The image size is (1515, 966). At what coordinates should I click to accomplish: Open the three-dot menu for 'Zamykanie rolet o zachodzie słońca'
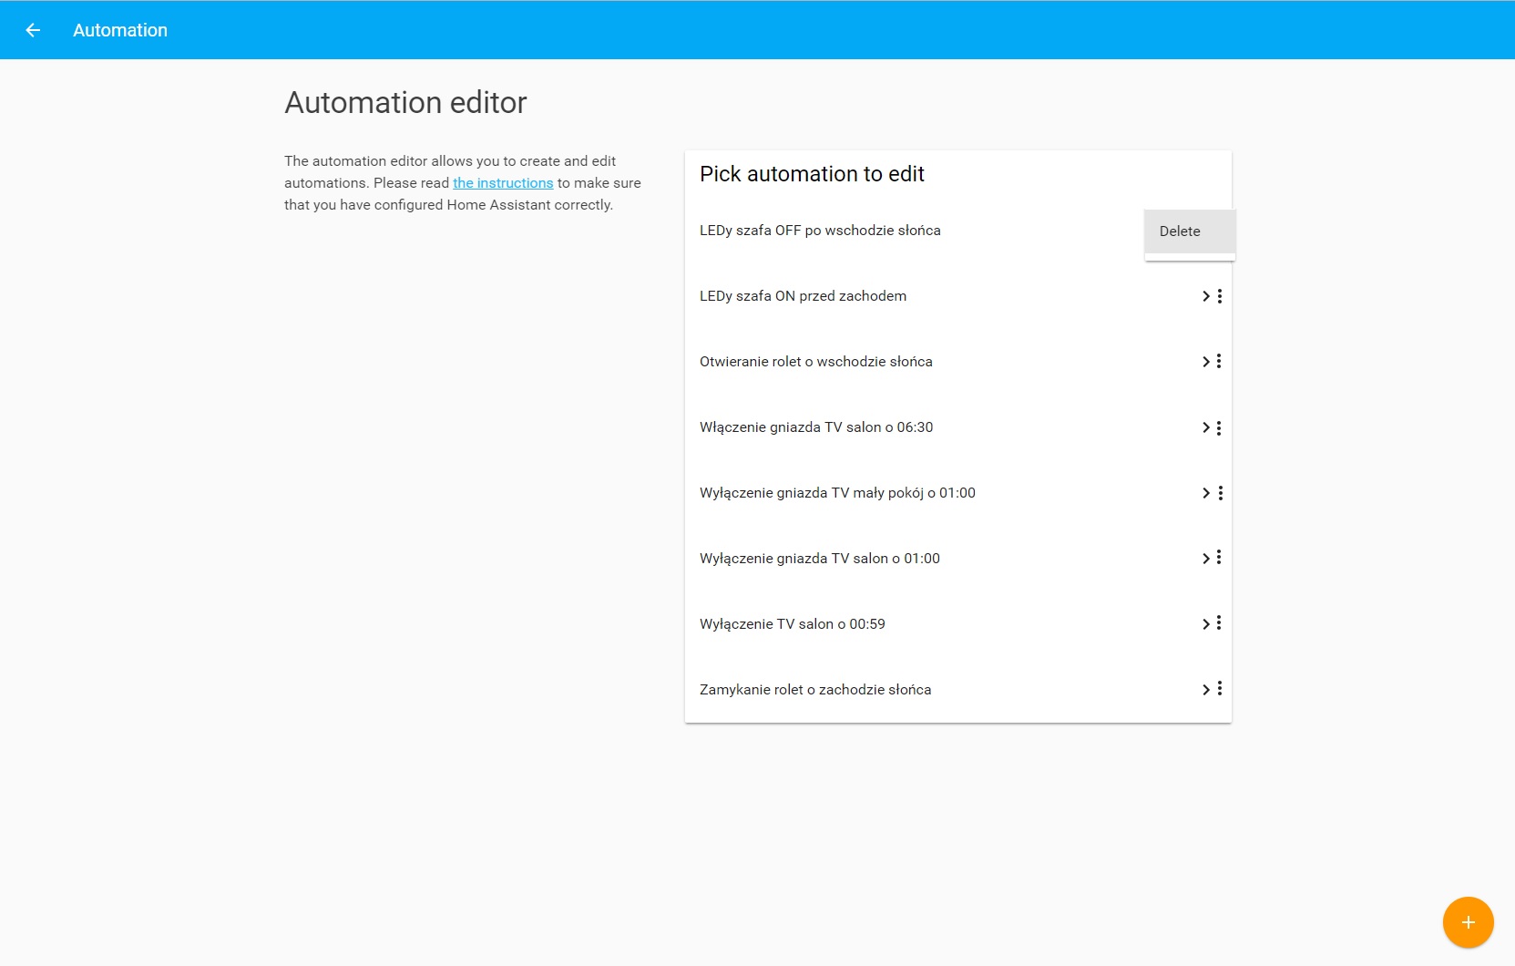click(x=1219, y=689)
